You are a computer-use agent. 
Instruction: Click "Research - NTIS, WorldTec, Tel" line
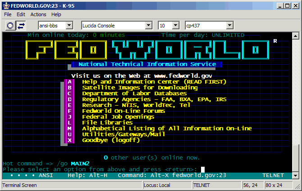pos(136,105)
